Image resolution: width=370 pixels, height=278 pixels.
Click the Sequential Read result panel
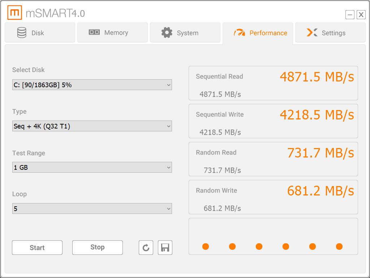pyautogui.click(x=273, y=83)
